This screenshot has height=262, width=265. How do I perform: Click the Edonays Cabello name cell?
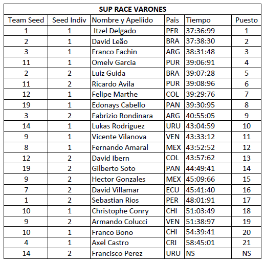tap(127, 105)
